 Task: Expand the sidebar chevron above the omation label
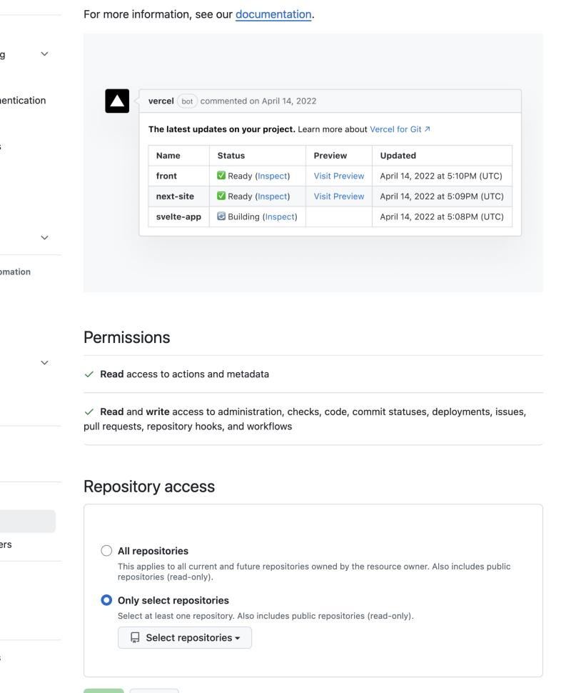(44, 238)
